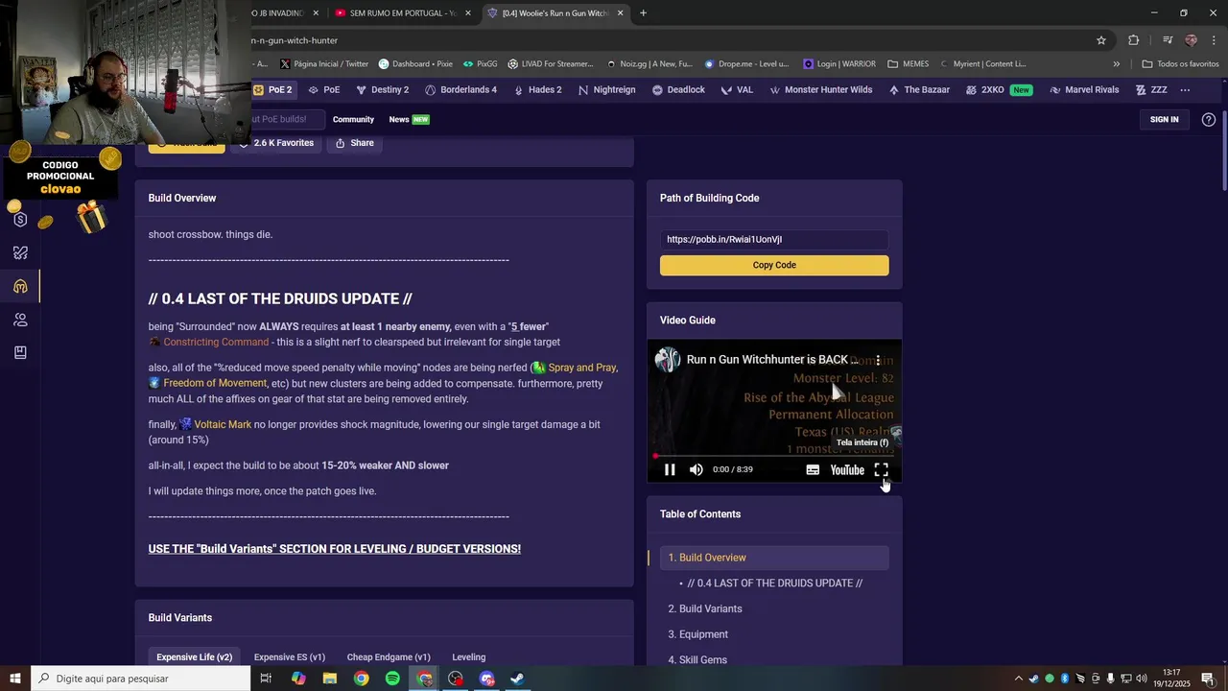Select the Deadlock game tab
Image resolution: width=1228 pixels, height=691 pixels.
tap(678, 89)
